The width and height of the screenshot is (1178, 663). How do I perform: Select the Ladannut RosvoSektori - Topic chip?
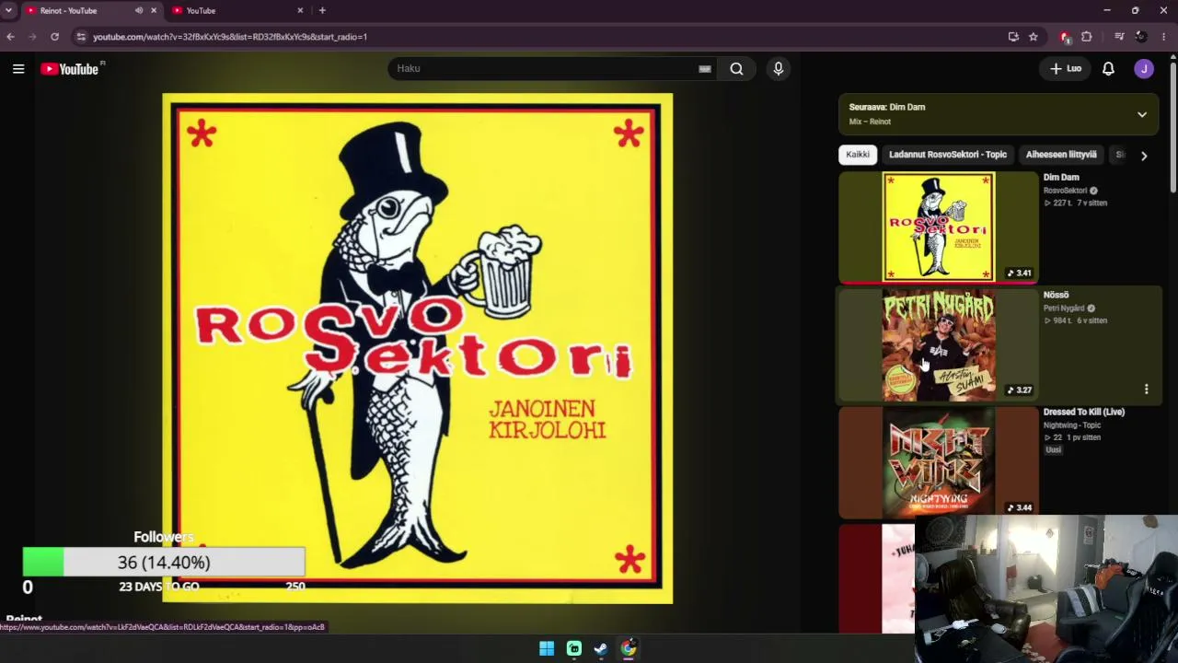click(x=948, y=155)
